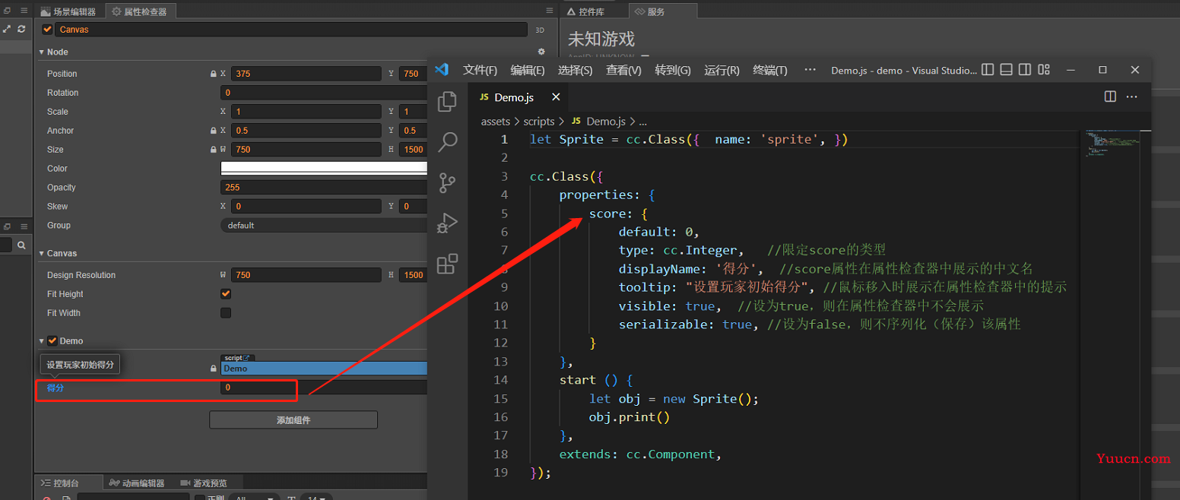Toggle VS Code primary side bar layout icon
Image resolution: width=1180 pixels, height=500 pixels.
click(x=988, y=70)
